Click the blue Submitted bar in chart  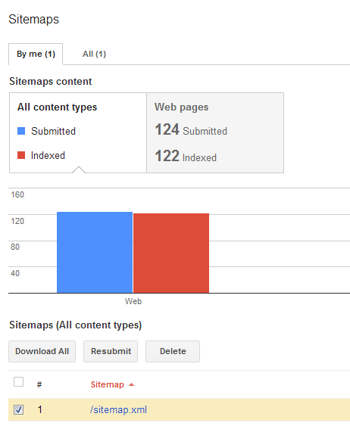tap(95, 253)
